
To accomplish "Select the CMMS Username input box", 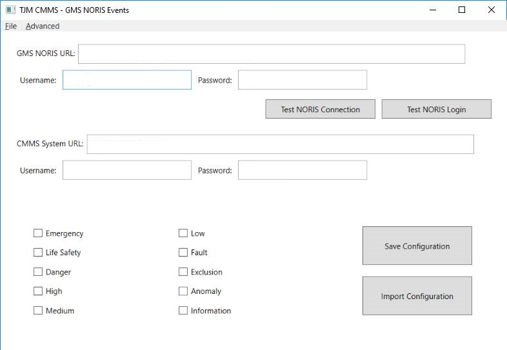I will (x=127, y=170).
